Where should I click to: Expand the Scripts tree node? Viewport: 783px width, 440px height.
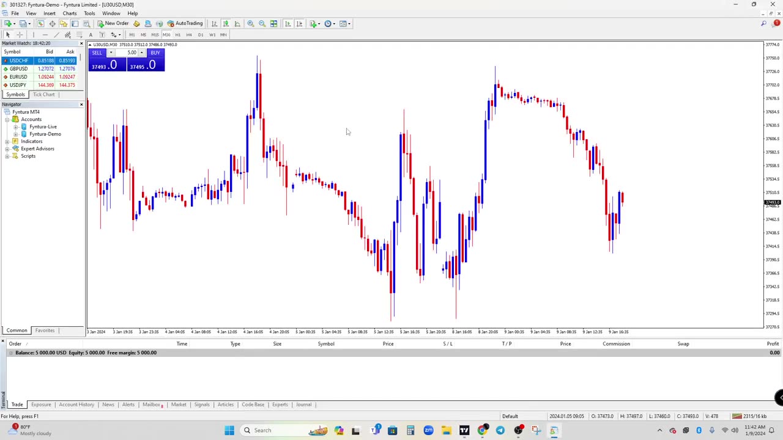[x=7, y=156]
